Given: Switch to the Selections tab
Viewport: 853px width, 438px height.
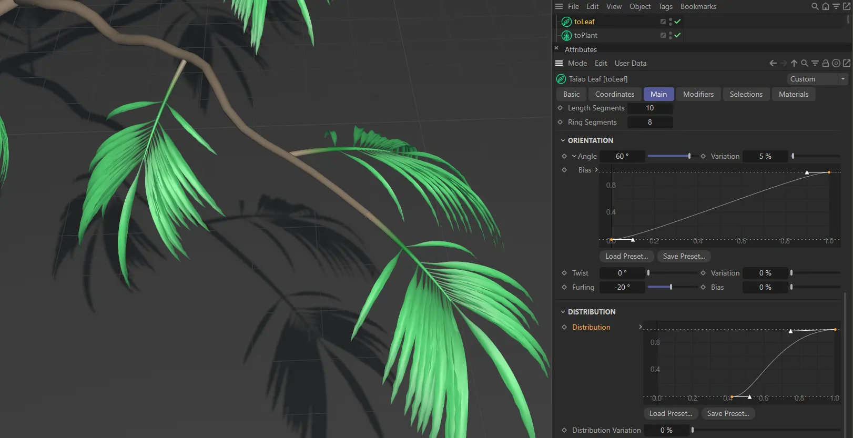Looking at the screenshot, I should click(746, 94).
